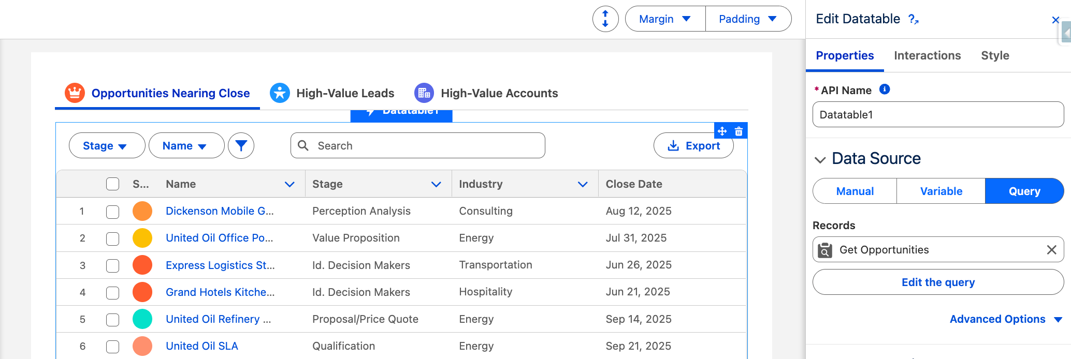Click the vertical spacing arrows icon
This screenshot has height=359, width=1071.
pyautogui.click(x=605, y=19)
